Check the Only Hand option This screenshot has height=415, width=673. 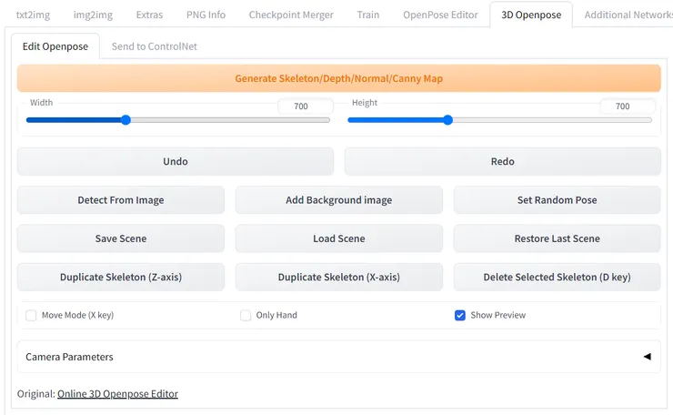[246, 315]
